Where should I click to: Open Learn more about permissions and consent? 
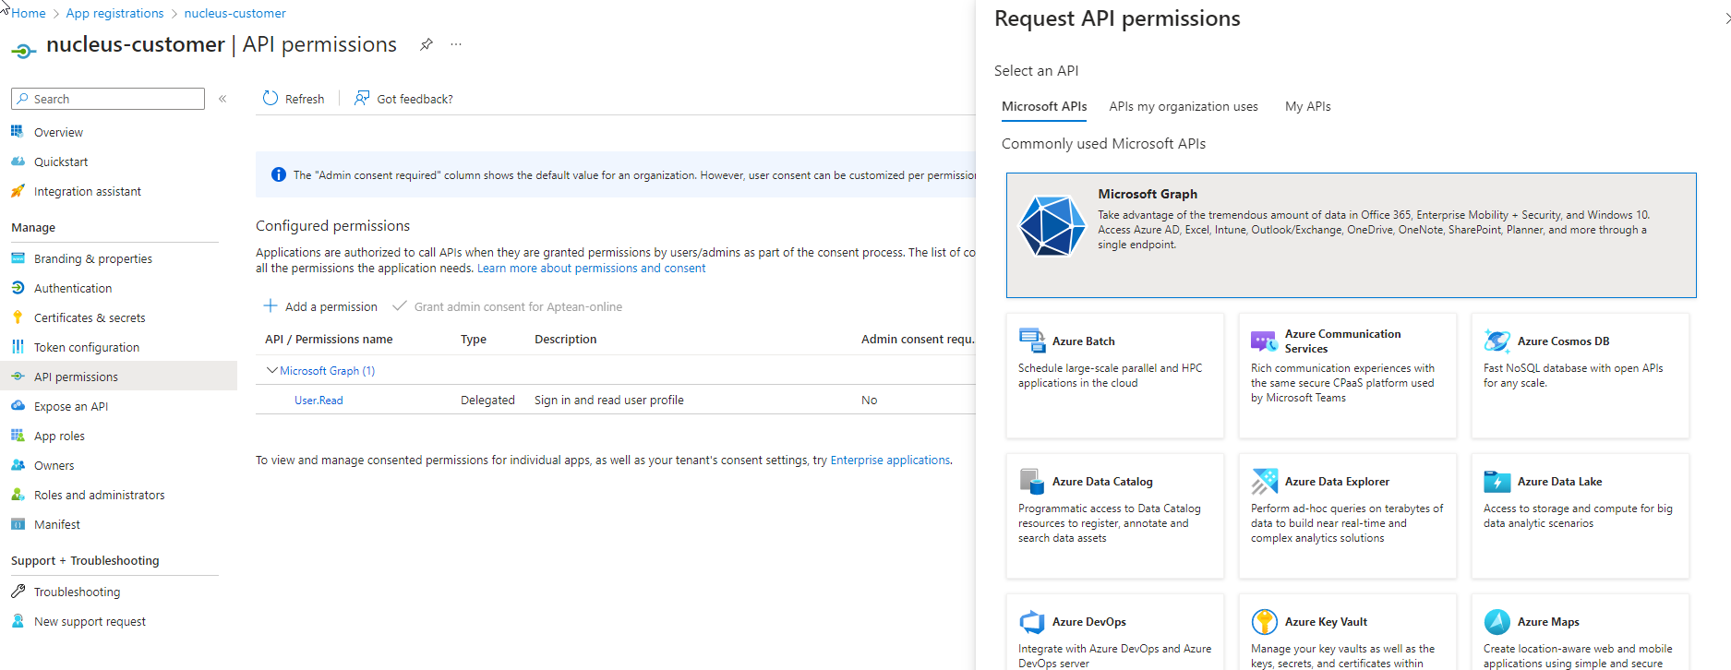pos(591,268)
